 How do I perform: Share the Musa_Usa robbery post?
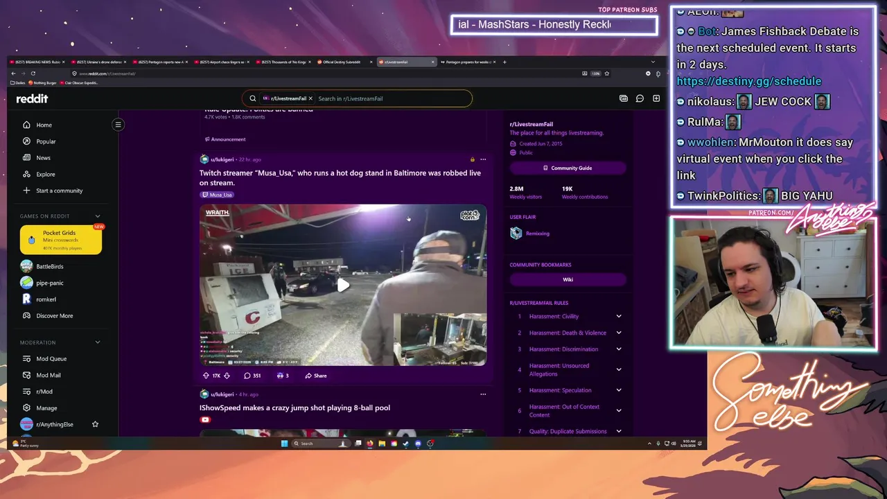(316, 376)
